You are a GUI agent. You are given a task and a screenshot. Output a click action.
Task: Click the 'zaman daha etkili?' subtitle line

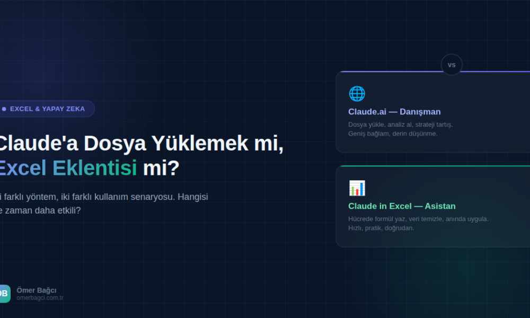point(41,210)
